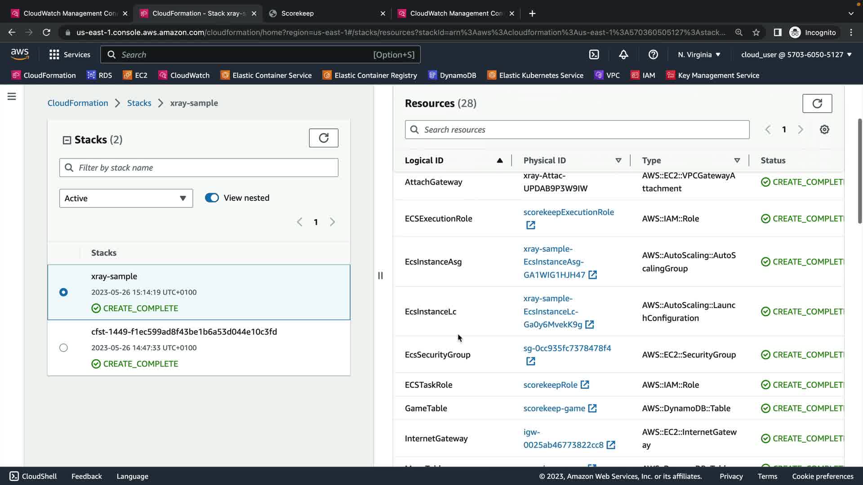This screenshot has height=485, width=863.
Task: Refresh the Stacks panel
Action: [323, 138]
